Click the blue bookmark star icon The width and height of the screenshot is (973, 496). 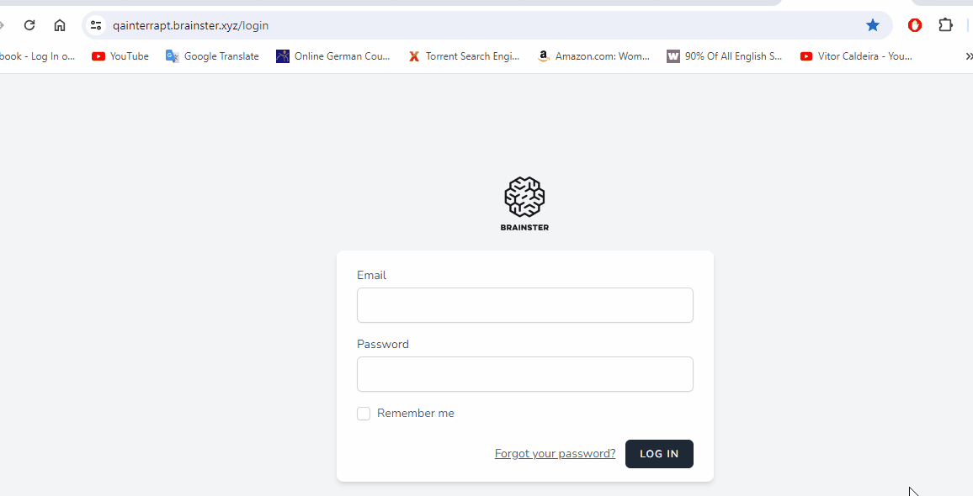873,25
